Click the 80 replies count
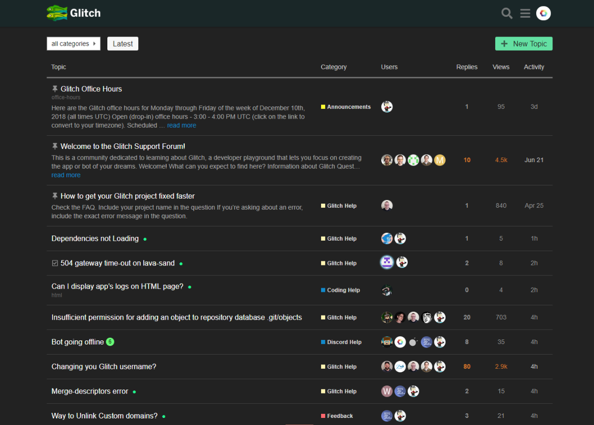This screenshot has height=425, width=594. click(x=467, y=367)
